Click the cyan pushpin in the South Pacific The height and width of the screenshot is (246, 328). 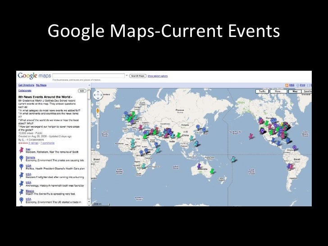233,159
